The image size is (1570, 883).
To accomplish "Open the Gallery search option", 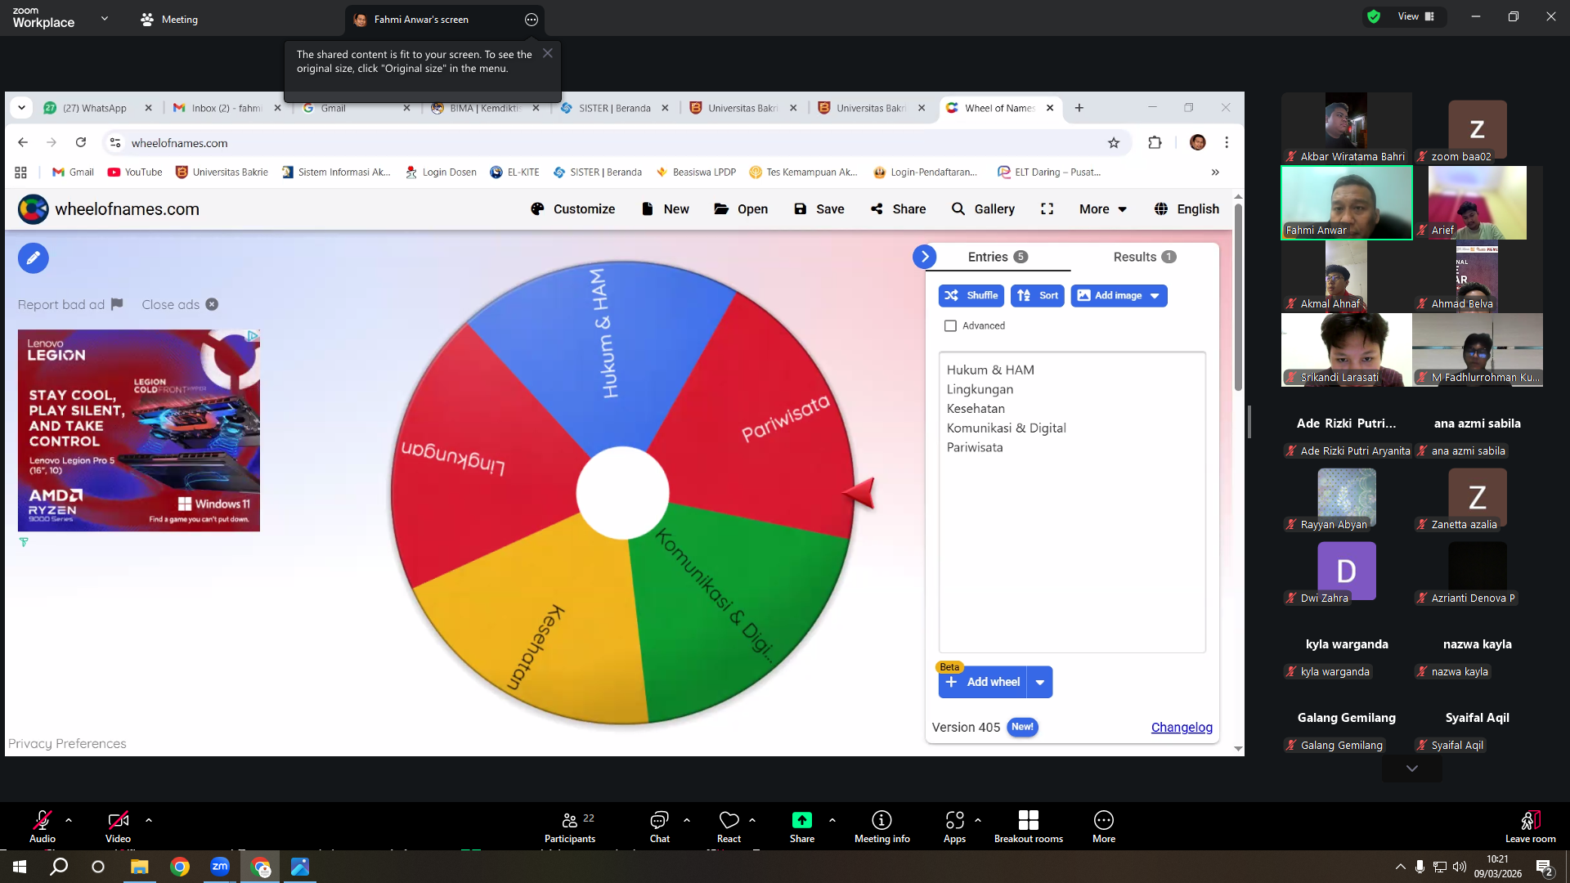I will [x=983, y=209].
